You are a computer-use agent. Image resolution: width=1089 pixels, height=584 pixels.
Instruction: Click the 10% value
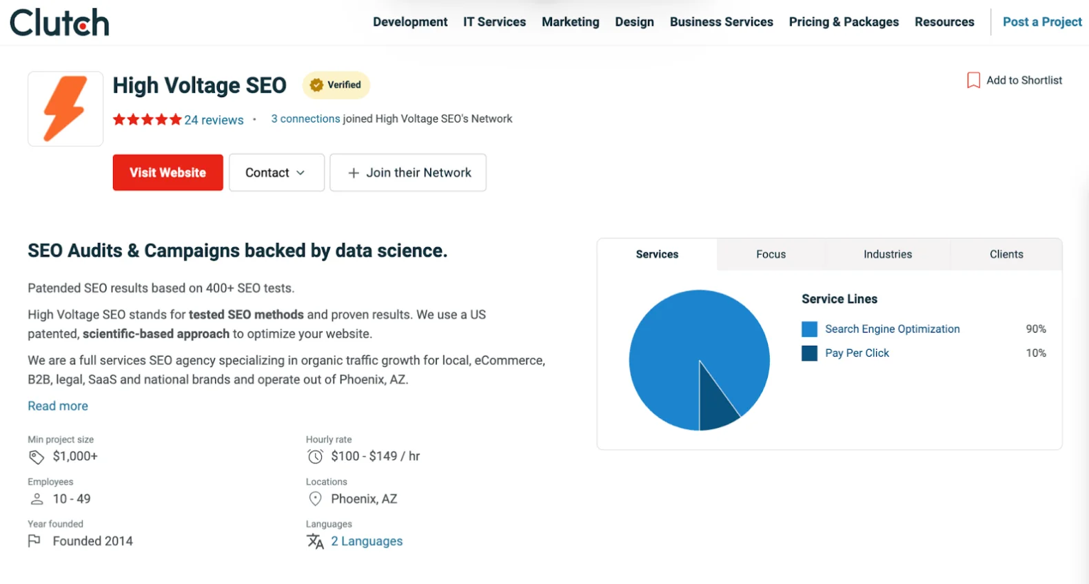pyautogui.click(x=1036, y=353)
